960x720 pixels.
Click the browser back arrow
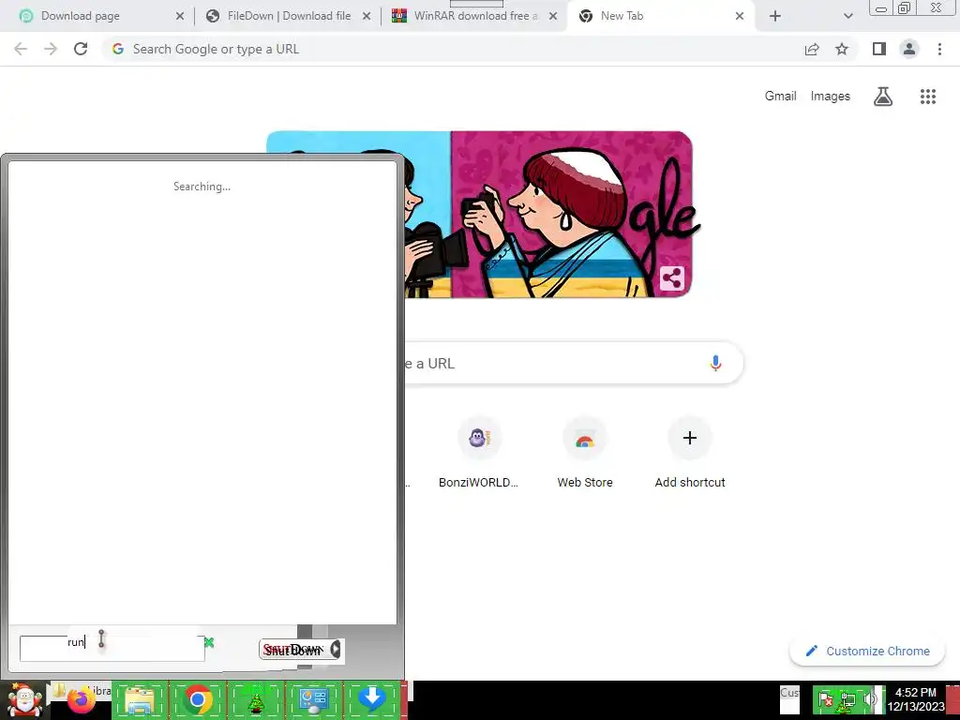point(21,49)
